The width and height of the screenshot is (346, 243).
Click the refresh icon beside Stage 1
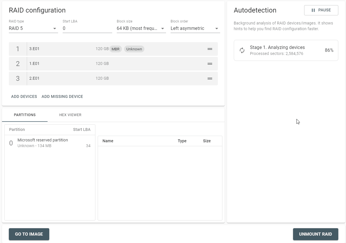(242, 50)
